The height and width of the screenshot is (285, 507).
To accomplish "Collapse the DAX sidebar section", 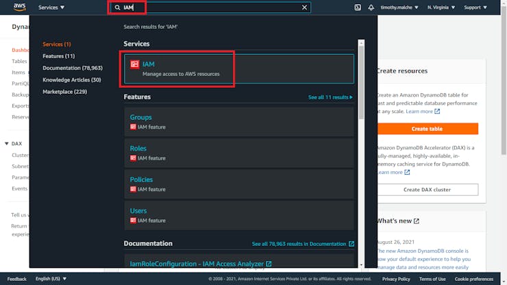I will [6, 144].
